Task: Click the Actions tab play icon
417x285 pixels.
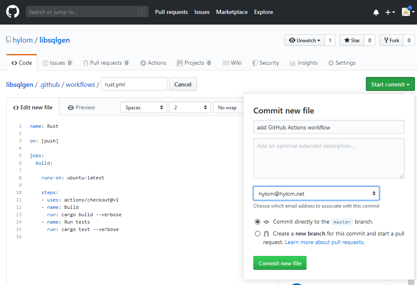Action: click(143, 63)
